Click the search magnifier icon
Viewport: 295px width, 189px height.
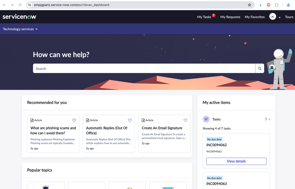[259, 68]
